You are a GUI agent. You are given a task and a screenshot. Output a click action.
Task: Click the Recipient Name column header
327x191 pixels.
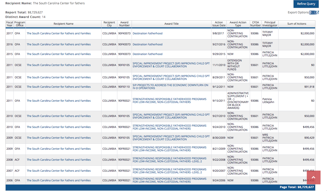pyautogui.click(x=63, y=24)
